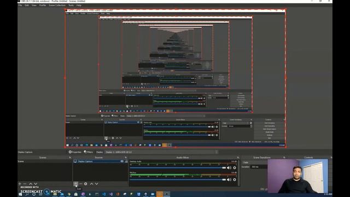Open source properties gear in Sources toolbar

click(85, 184)
